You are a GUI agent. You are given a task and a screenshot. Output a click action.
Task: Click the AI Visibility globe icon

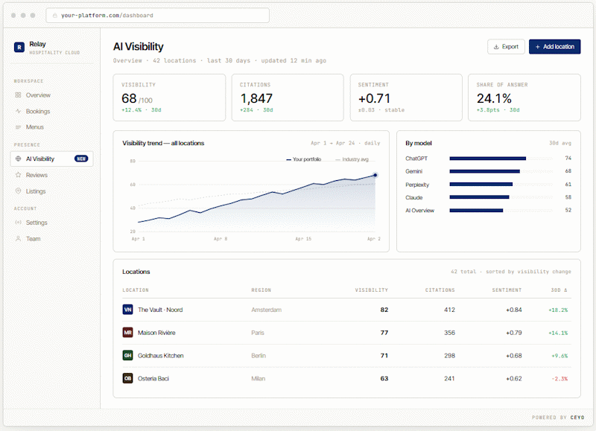click(x=18, y=159)
